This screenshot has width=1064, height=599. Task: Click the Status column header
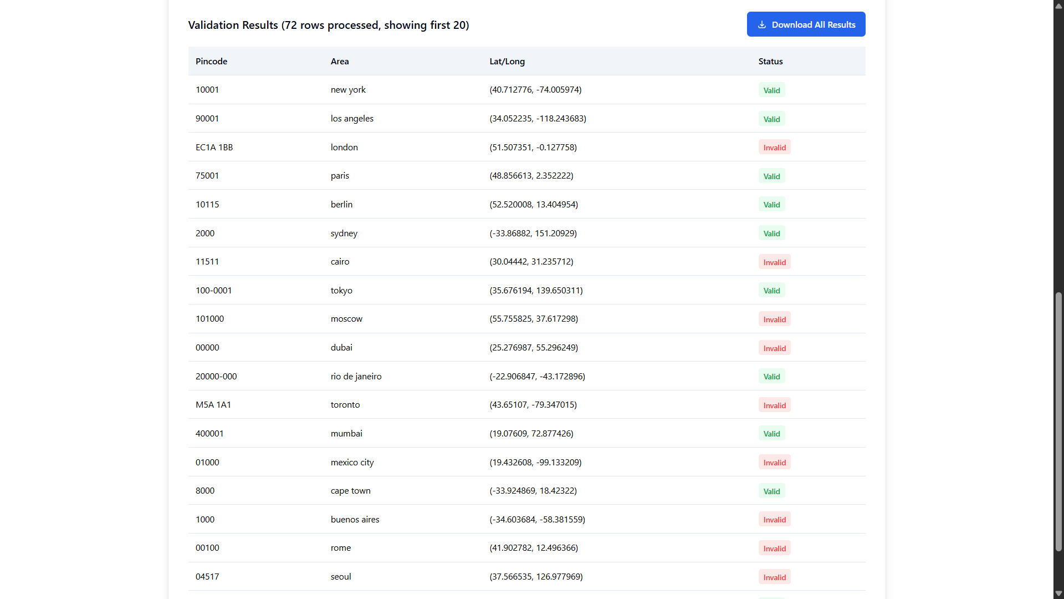point(770,62)
